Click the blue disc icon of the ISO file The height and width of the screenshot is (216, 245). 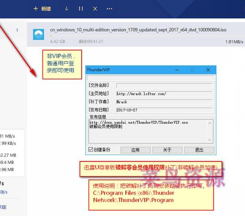[38, 35]
